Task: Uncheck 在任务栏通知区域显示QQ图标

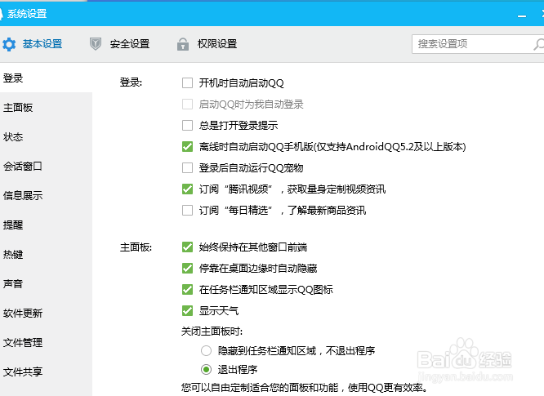Action: (187, 289)
